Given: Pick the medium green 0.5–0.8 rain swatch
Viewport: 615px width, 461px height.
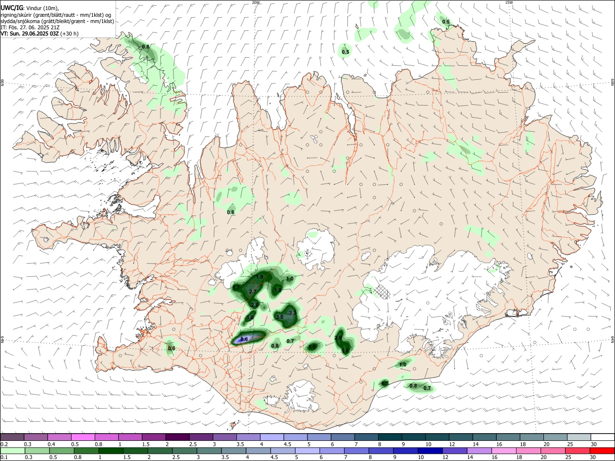Looking at the screenshot, I should pyautogui.click(x=61, y=450).
